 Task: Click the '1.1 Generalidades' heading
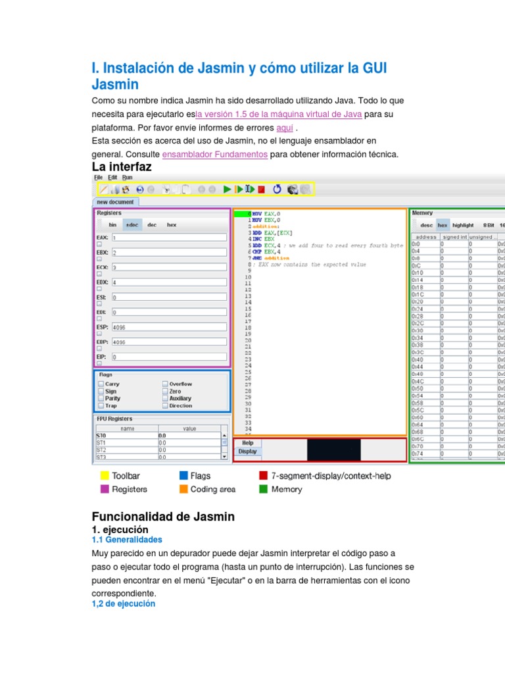(x=127, y=540)
